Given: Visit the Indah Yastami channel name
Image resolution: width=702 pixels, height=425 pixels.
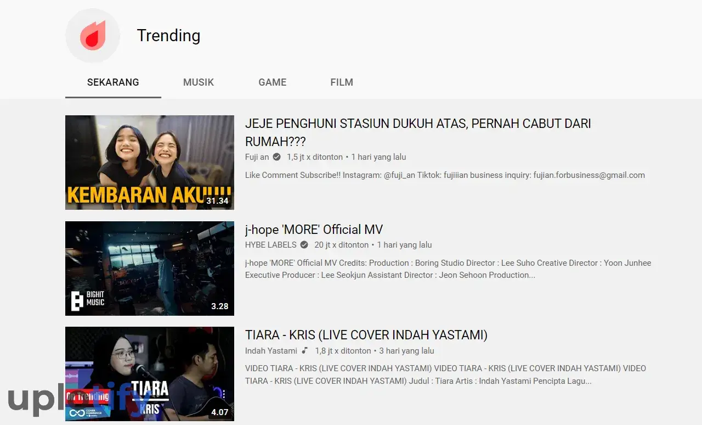Looking at the screenshot, I should coord(271,350).
